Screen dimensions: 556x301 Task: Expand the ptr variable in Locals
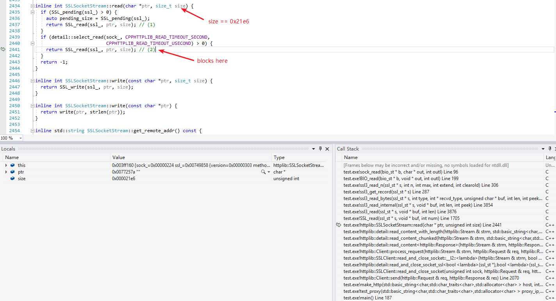coord(6,172)
